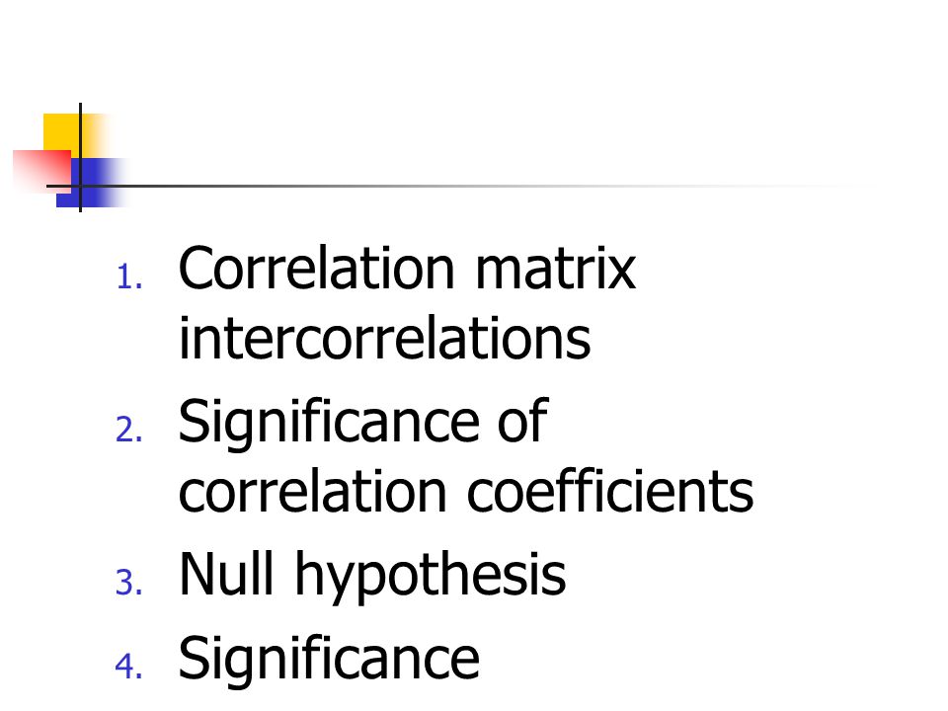Image resolution: width=948 pixels, height=711 pixels.
Task: Click 'Significance' in the fourth list item
Action: tap(329, 661)
